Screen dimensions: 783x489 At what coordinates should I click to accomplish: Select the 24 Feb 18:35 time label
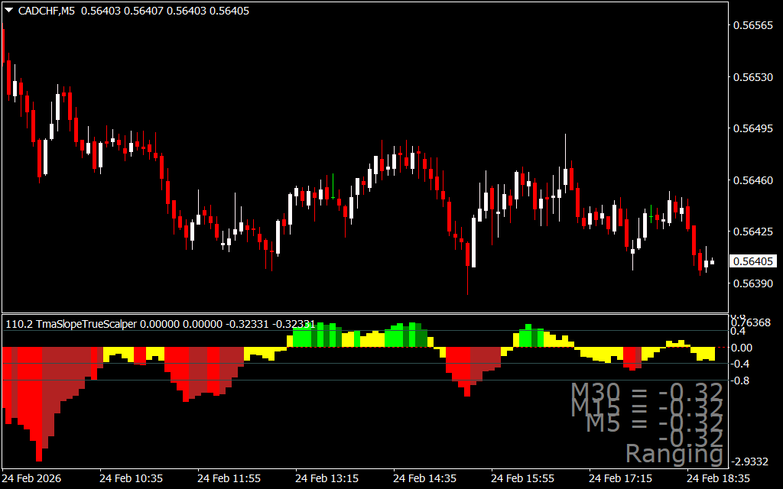(x=717, y=478)
